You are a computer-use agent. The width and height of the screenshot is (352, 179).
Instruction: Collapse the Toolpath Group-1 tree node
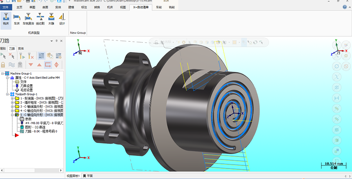pos(7,94)
